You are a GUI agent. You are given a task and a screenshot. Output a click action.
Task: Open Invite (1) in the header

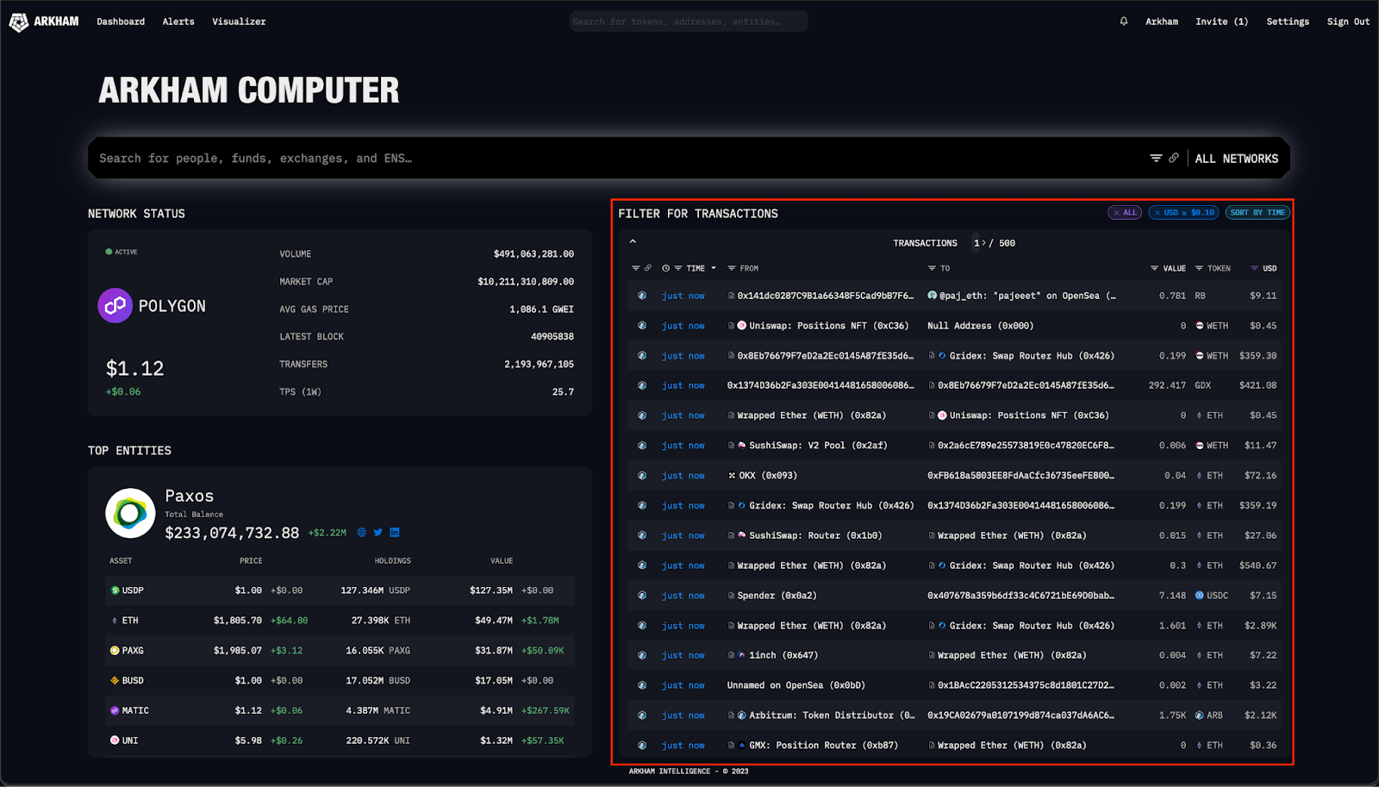tap(1221, 22)
